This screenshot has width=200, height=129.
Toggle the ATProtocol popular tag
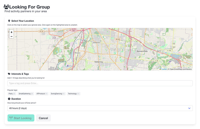(x=42, y=94)
